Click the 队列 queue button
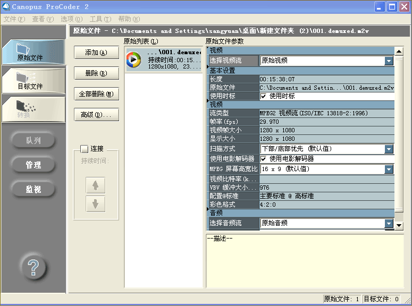 pos(33,141)
